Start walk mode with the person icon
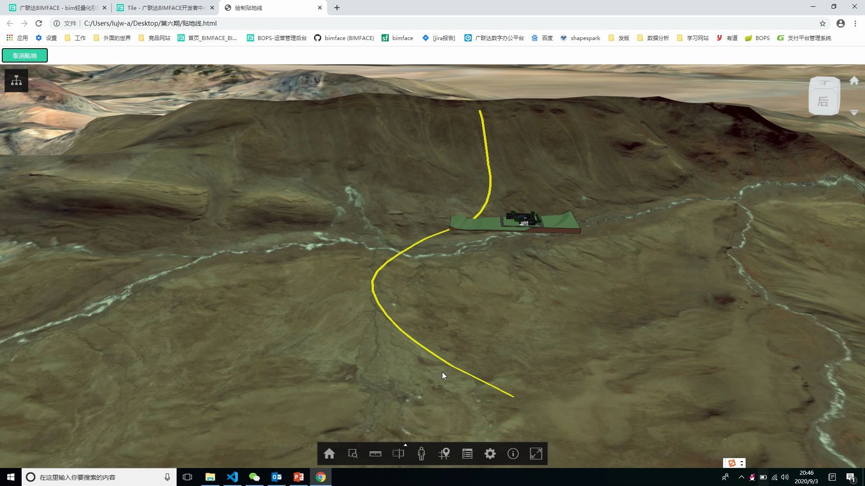The height and width of the screenshot is (486, 865). click(421, 454)
